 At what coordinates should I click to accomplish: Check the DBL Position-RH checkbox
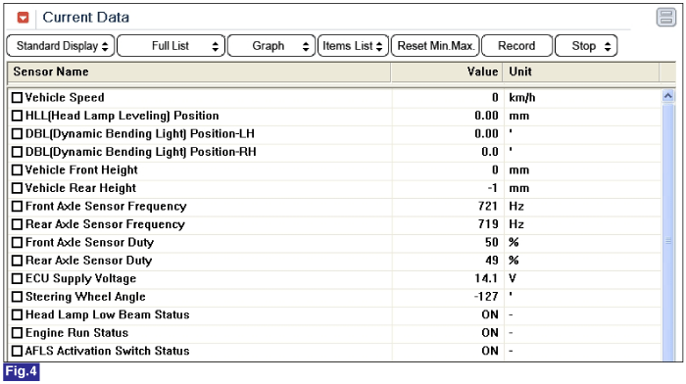(x=17, y=152)
